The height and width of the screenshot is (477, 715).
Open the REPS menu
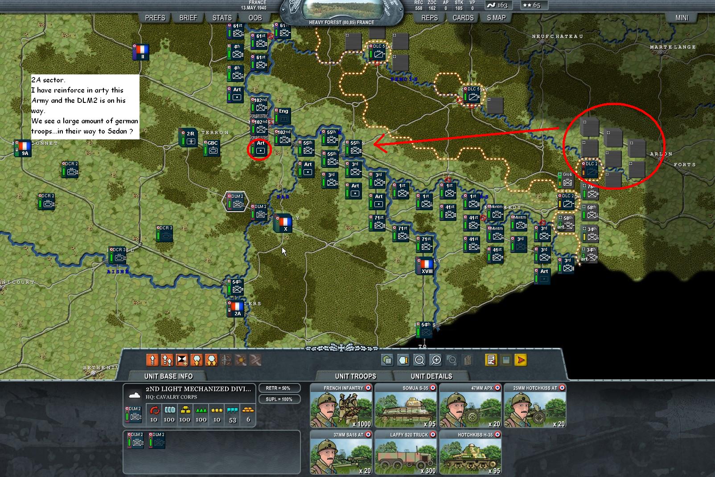(x=430, y=18)
